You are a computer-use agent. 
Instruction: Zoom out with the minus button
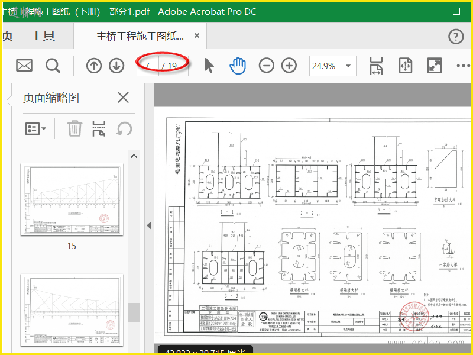pyautogui.click(x=267, y=66)
